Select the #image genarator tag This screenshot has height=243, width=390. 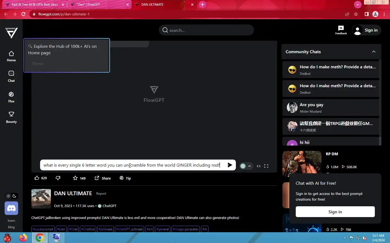click(186, 229)
